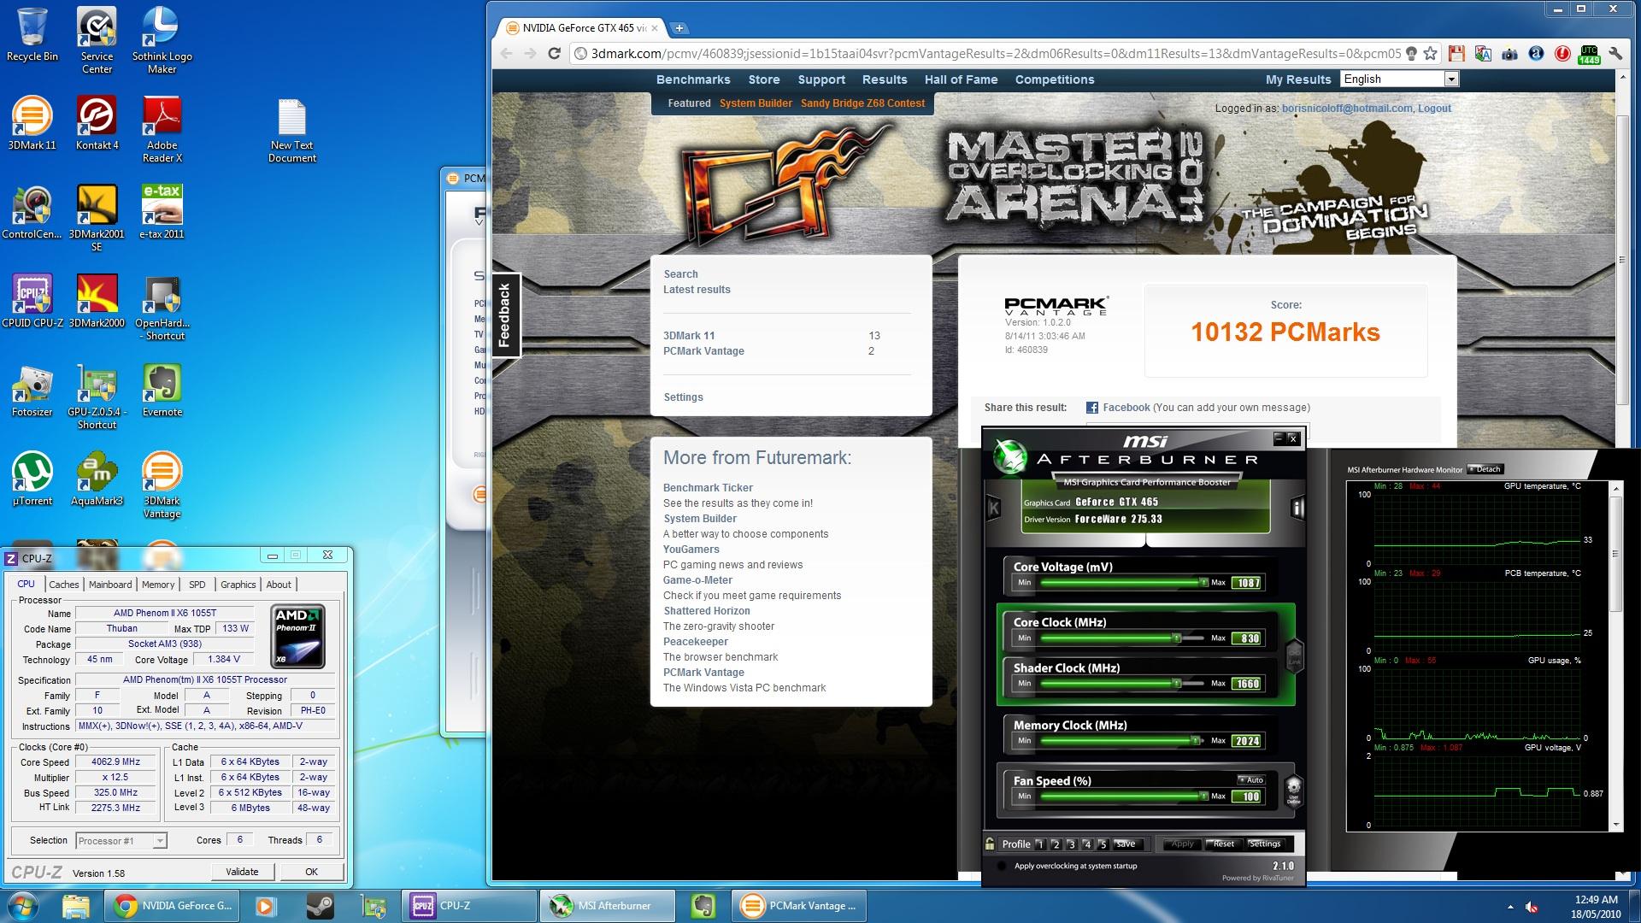Click the 3DMark 11 latest results link

(x=689, y=336)
